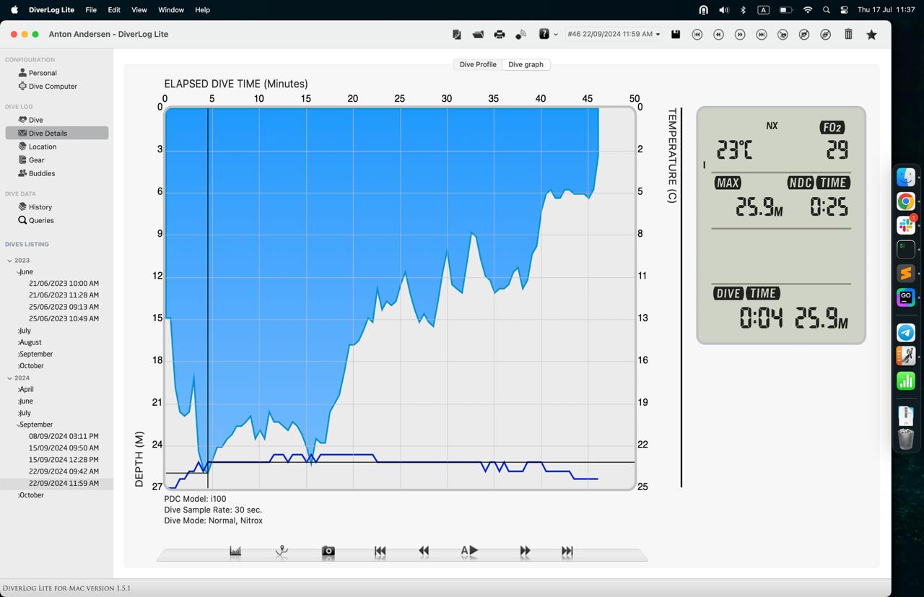Open Dive Computer configuration
Viewport: 924px width, 597px height.
pyautogui.click(x=53, y=86)
